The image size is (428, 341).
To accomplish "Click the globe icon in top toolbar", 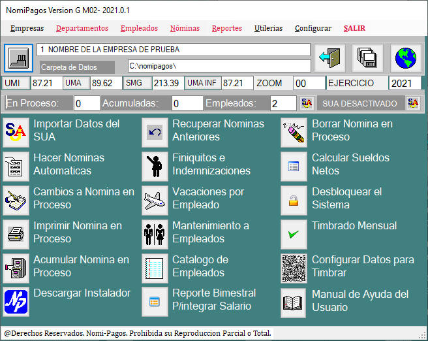I will click(406, 58).
